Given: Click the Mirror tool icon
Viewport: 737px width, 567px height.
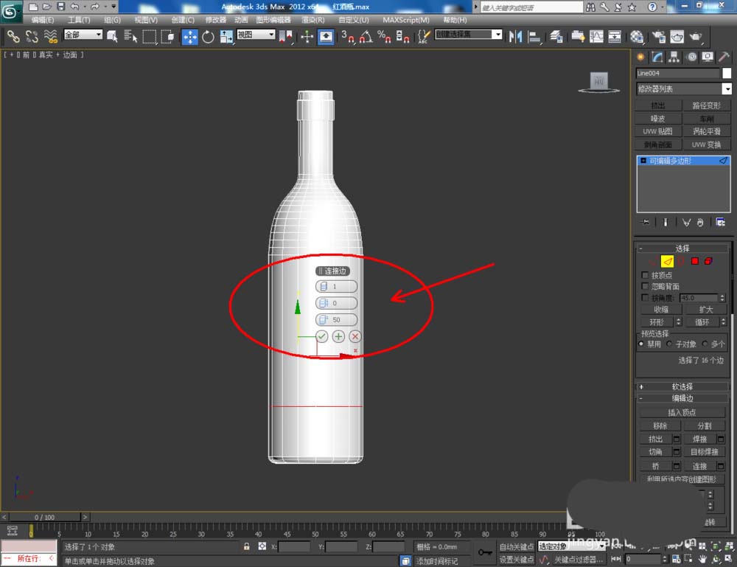Looking at the screenshot, I should point(515,36).
